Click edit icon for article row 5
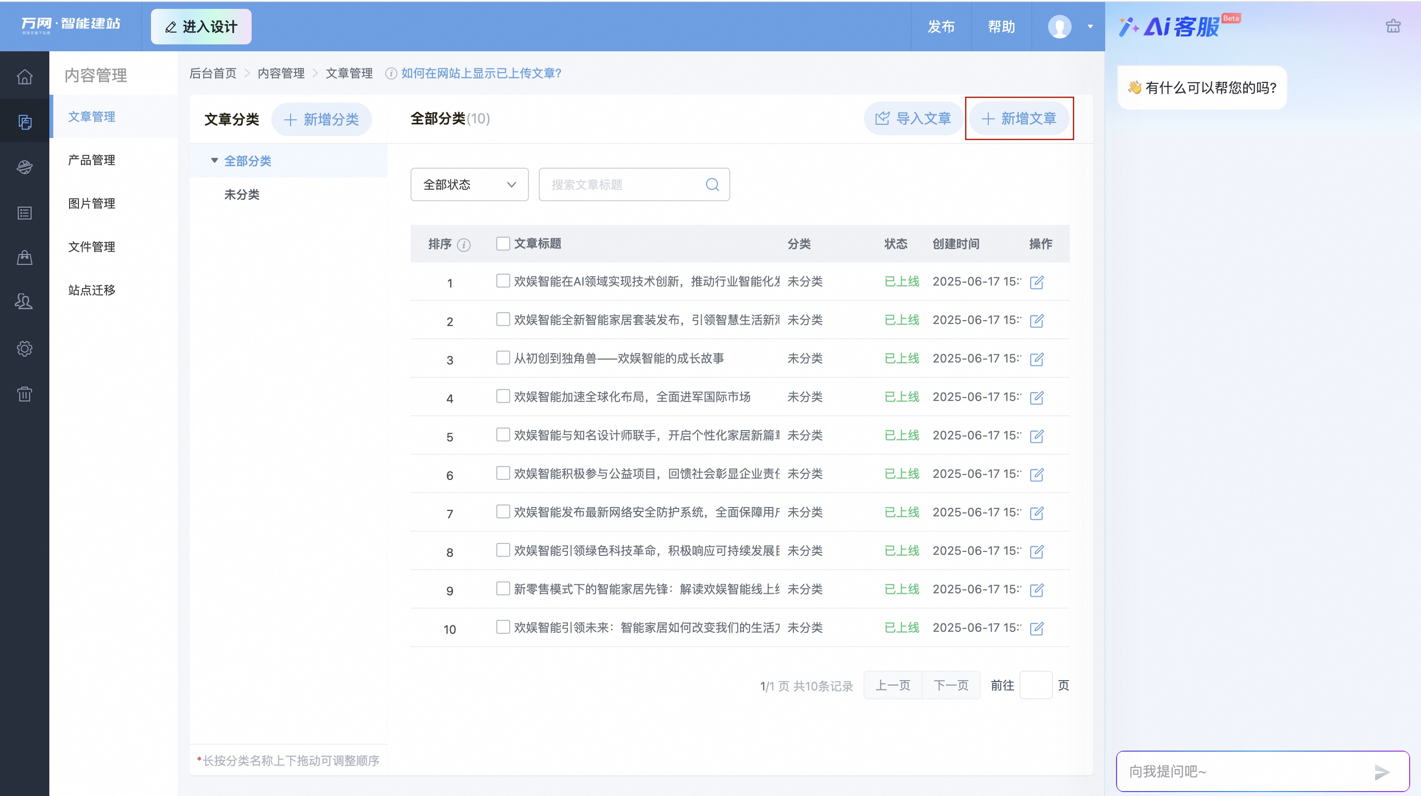The width and height of the screenshot is (1421, 796). (1037, 436)
